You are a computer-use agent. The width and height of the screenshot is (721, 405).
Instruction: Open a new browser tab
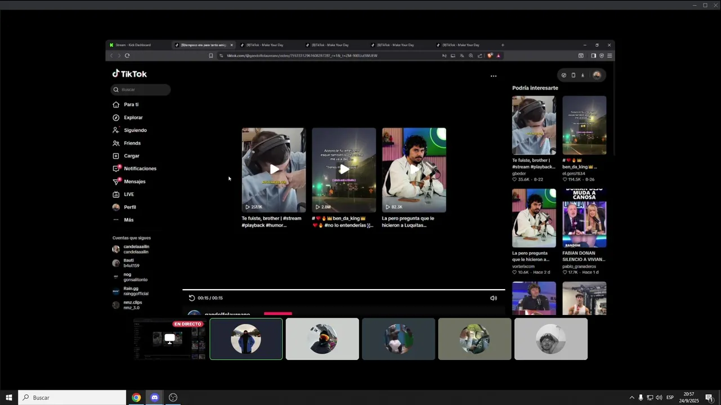point(502,45)
